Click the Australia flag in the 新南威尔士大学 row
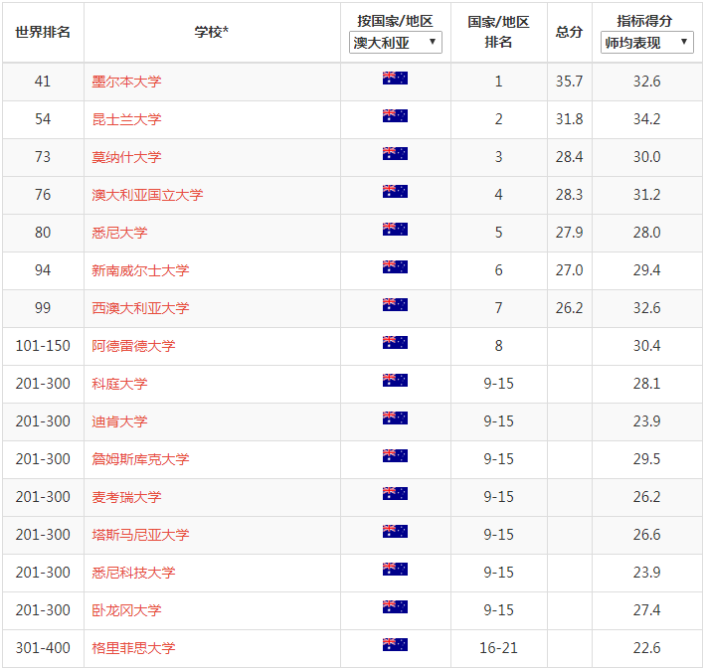Image resolution: width=706 pixels, height=668 pixels. 395,267
